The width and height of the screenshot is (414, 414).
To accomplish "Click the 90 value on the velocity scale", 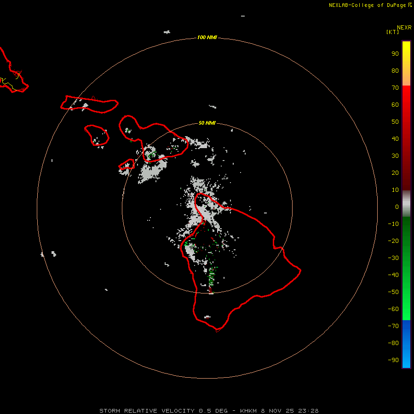I will (395, 54).
